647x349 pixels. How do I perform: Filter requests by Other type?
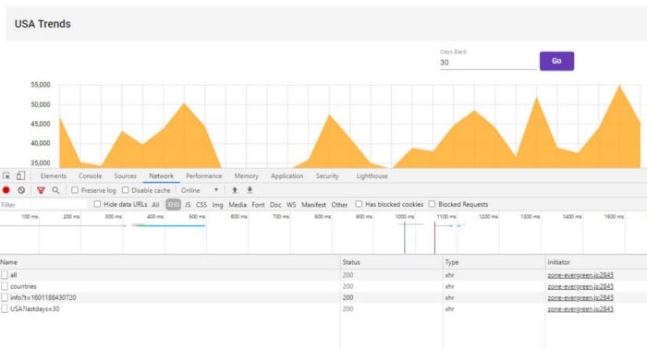coord(339,204)
